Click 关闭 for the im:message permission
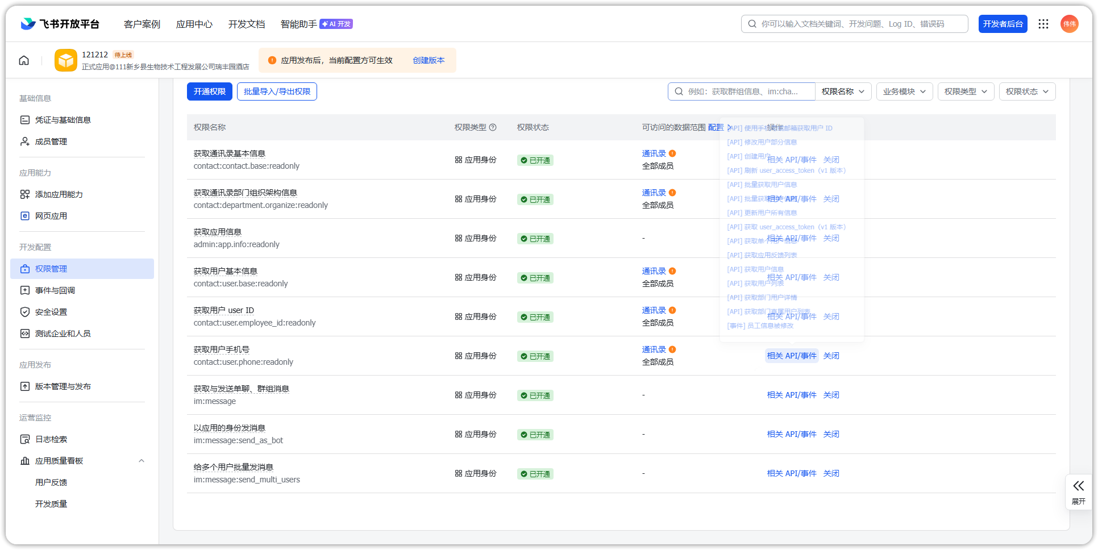This screenshot has width=1098, height=550. 831,395
